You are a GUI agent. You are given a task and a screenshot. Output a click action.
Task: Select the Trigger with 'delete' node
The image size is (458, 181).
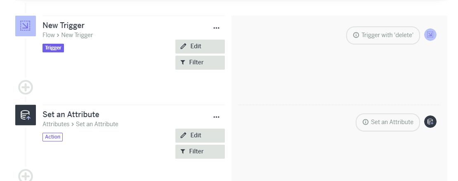pyautogui.click(x=383, y=35)
